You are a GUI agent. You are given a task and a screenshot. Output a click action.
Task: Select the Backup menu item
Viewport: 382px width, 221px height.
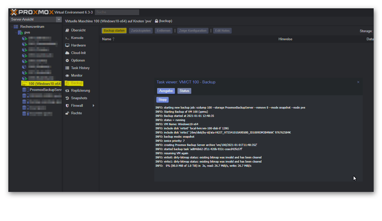pyautogui.click(x=77, y=83)
